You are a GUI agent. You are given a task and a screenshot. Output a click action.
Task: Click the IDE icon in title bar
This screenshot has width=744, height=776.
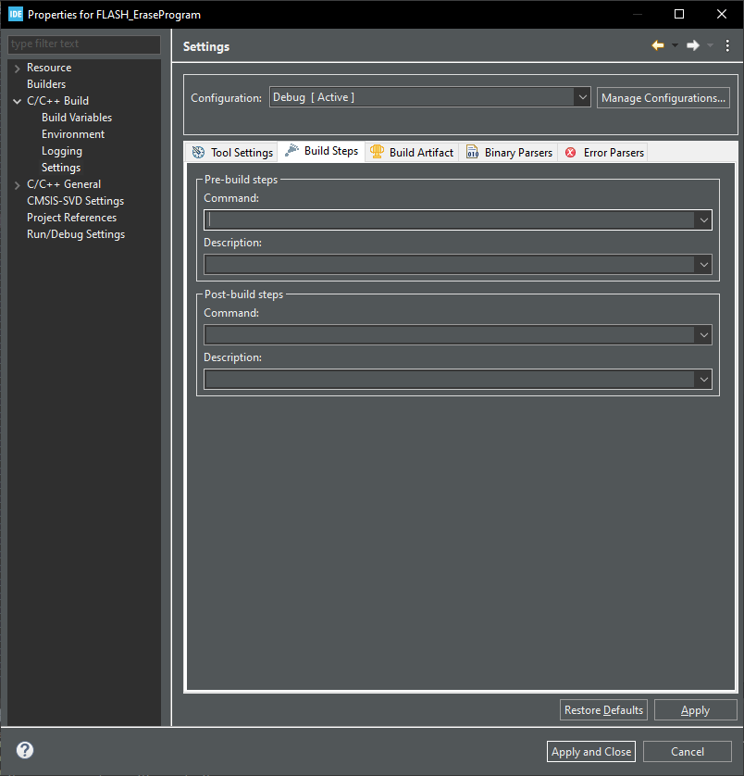click(16, 14)
